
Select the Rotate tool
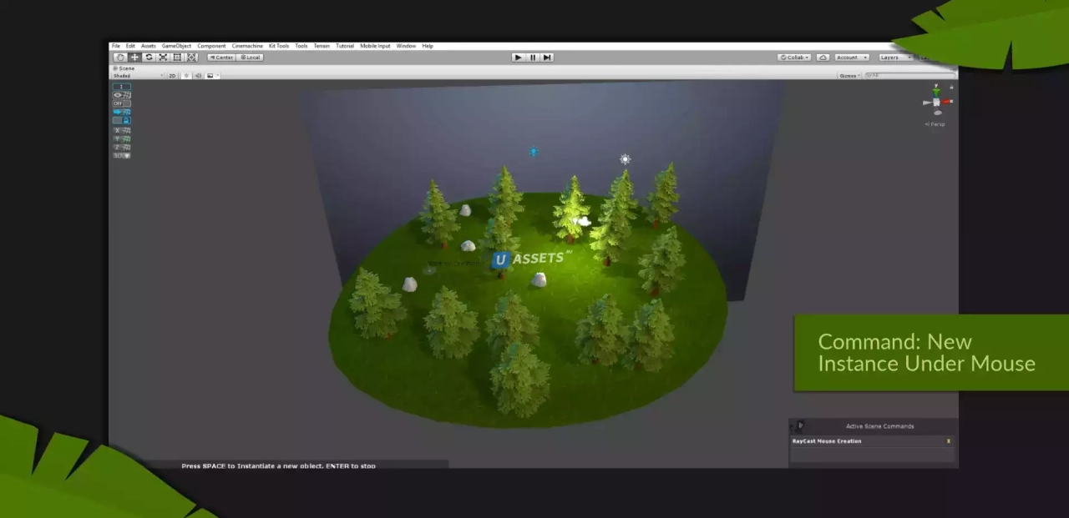149,58
